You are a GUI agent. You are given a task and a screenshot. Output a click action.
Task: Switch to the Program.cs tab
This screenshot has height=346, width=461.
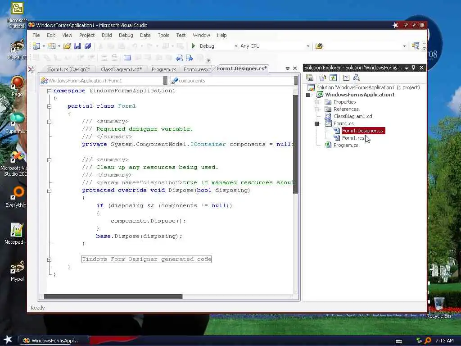click(x=164, y=69)
